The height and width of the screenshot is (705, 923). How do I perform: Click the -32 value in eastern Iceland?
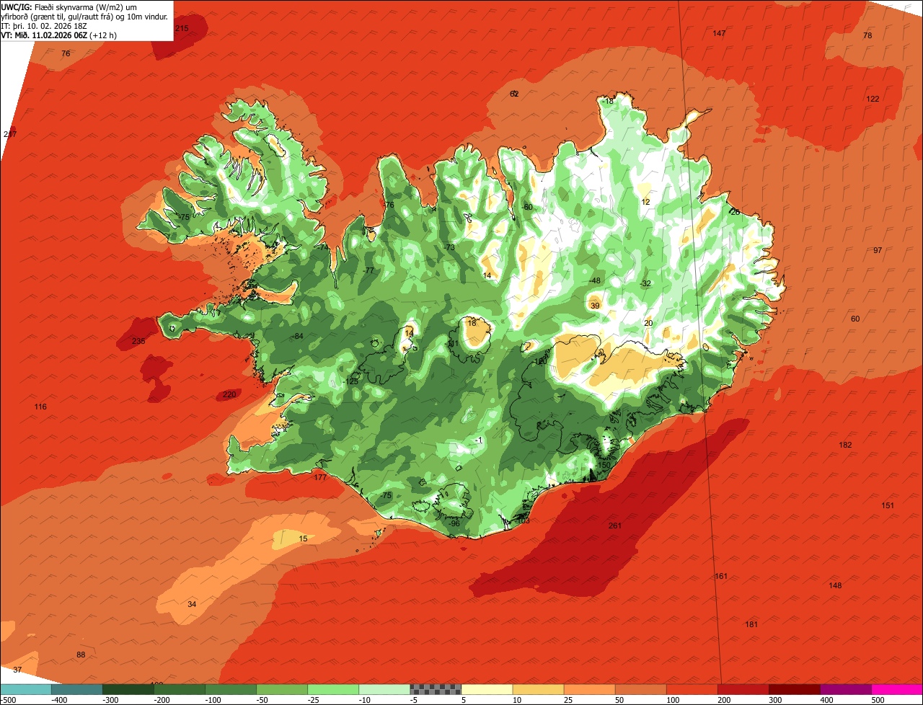(645, 283)
